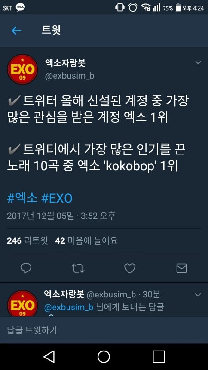
Task: Open the main tweet's dropdown chevron
Action: (198, 62)
